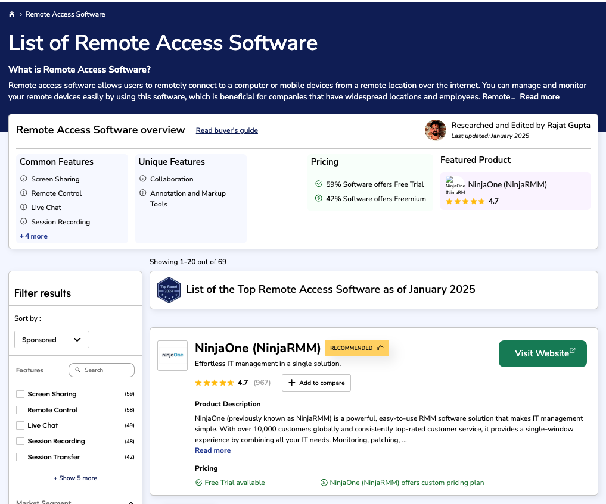Viewport: 606px width, 504px height.
Task: Check the Remote Control filter
Action: (x=20, y=410)
